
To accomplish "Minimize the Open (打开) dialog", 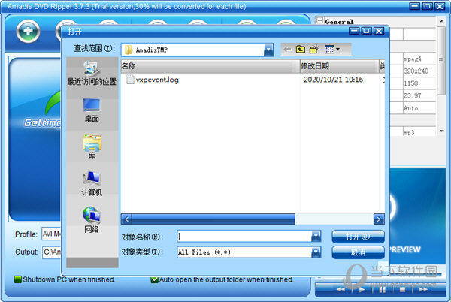I will [354, 31].
